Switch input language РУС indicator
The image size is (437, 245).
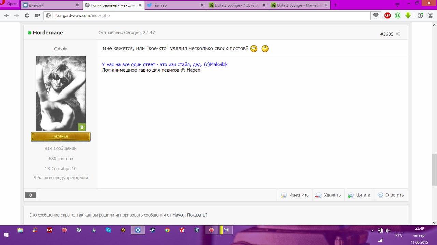point(399,235)
